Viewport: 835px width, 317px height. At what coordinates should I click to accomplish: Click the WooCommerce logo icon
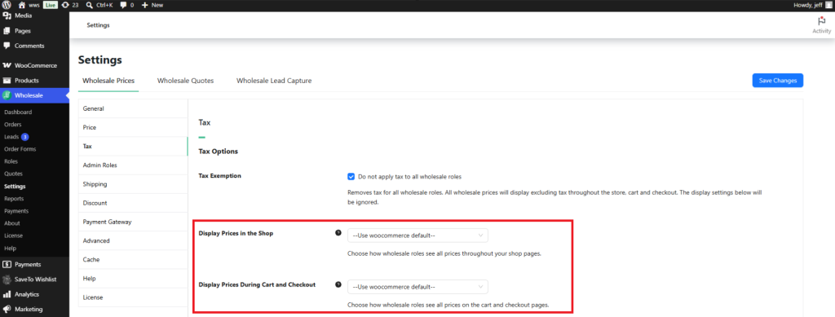(x=7, y=65)
